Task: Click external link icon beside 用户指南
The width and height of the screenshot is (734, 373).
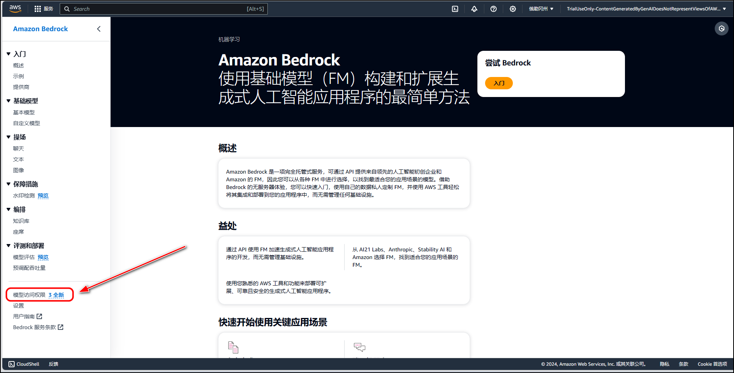Action: coord(39,316)
